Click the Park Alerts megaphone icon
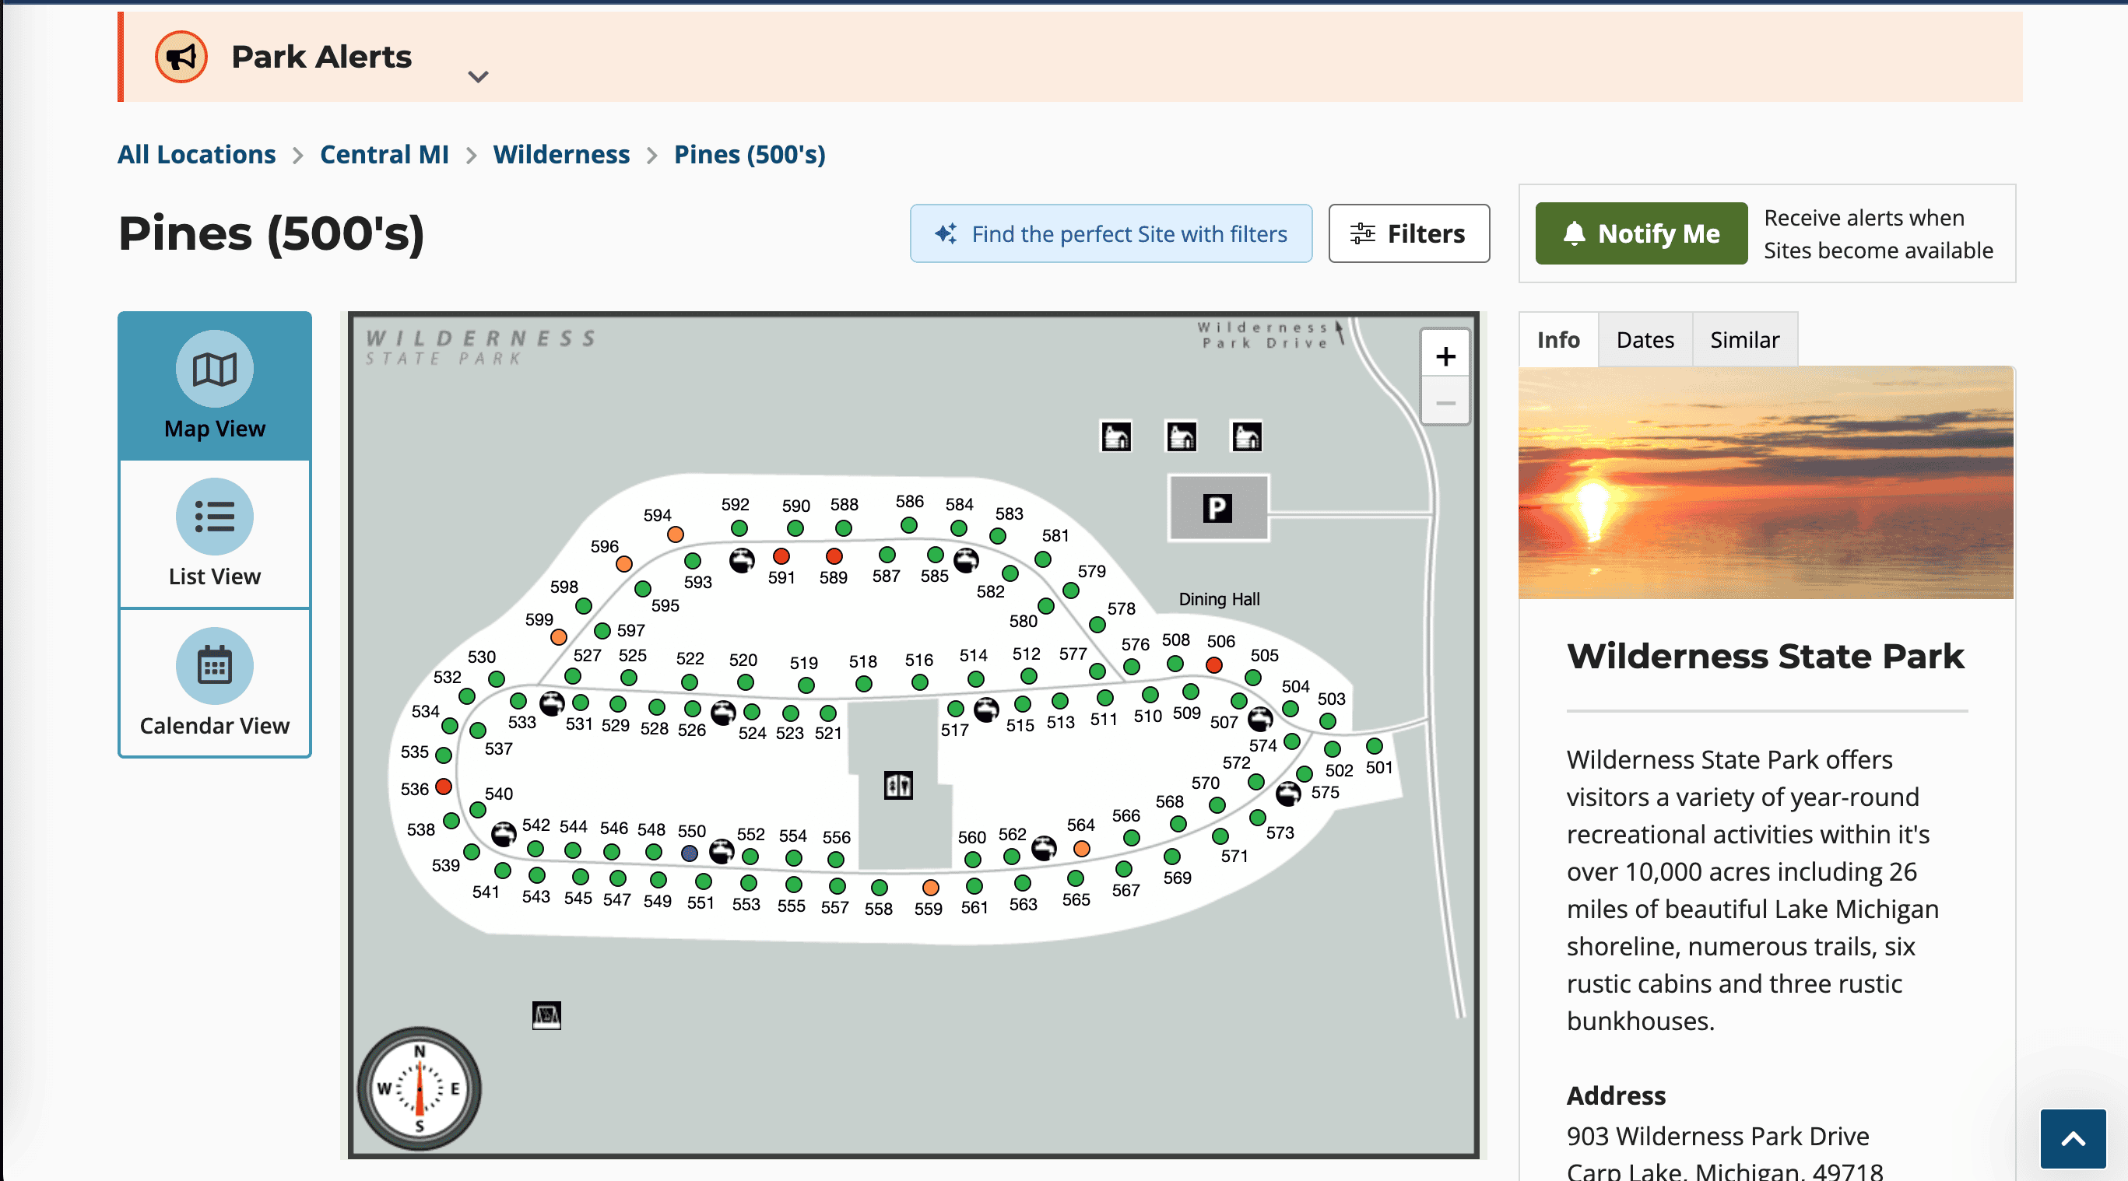2128x1181 pixels. tap(181, 57)
